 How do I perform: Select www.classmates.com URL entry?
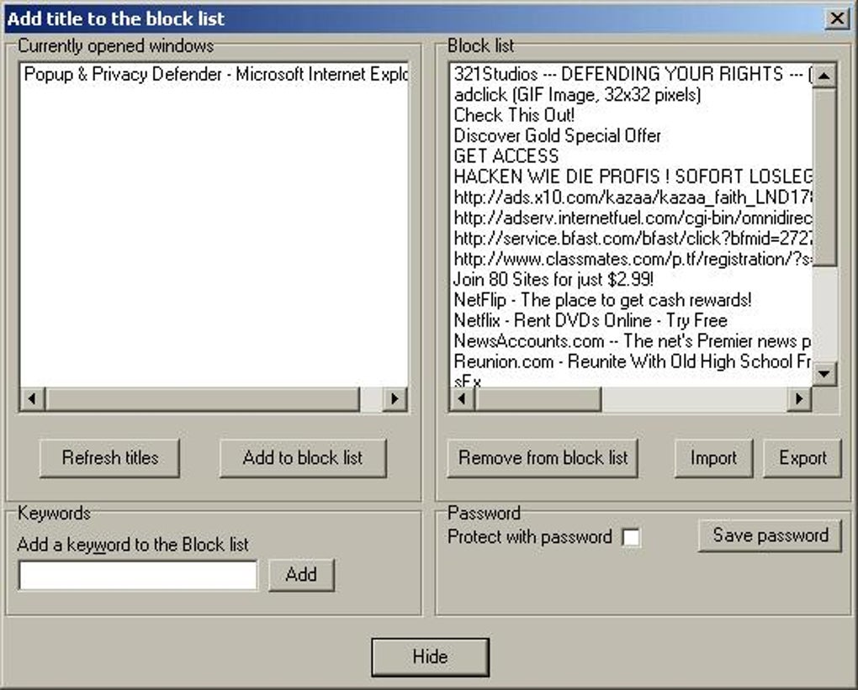[632, 259]
